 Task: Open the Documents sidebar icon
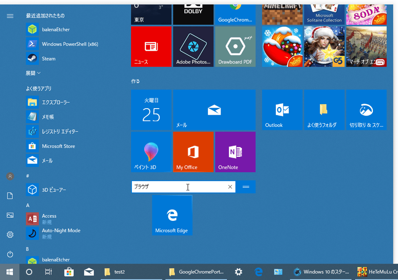10,196
